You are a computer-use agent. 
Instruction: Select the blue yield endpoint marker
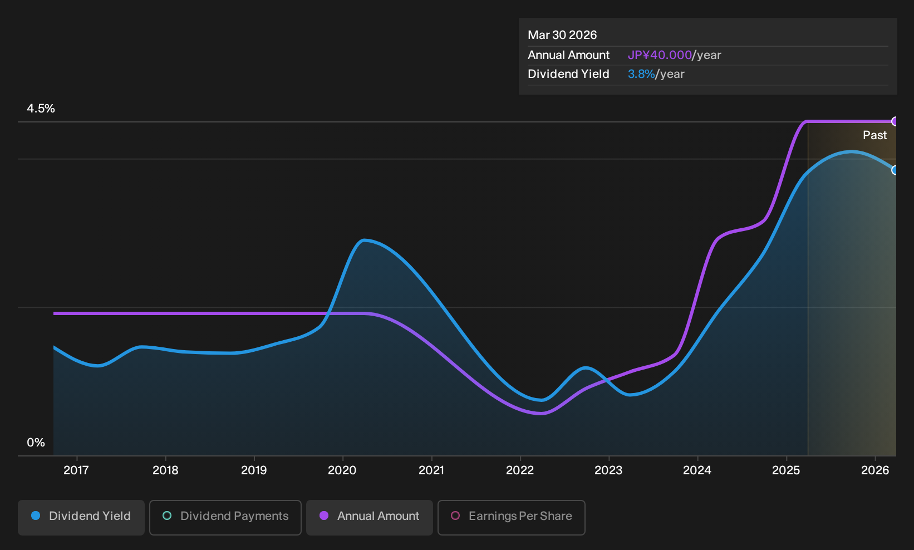coord(895,170)
